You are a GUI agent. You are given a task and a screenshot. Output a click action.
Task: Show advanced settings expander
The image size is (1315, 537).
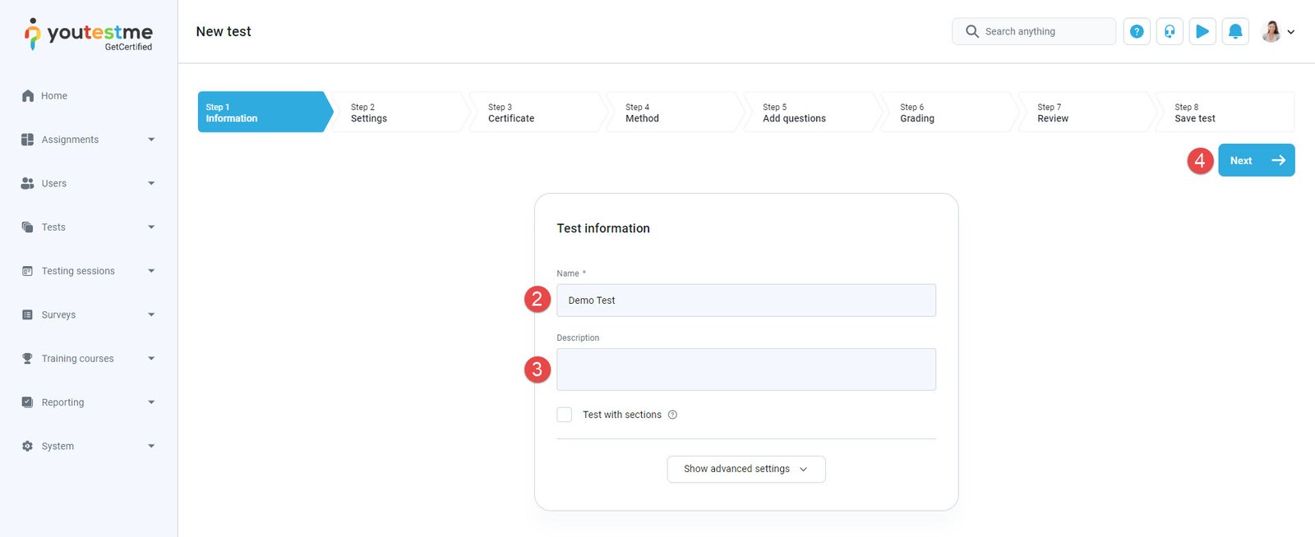tap(745, 469)
